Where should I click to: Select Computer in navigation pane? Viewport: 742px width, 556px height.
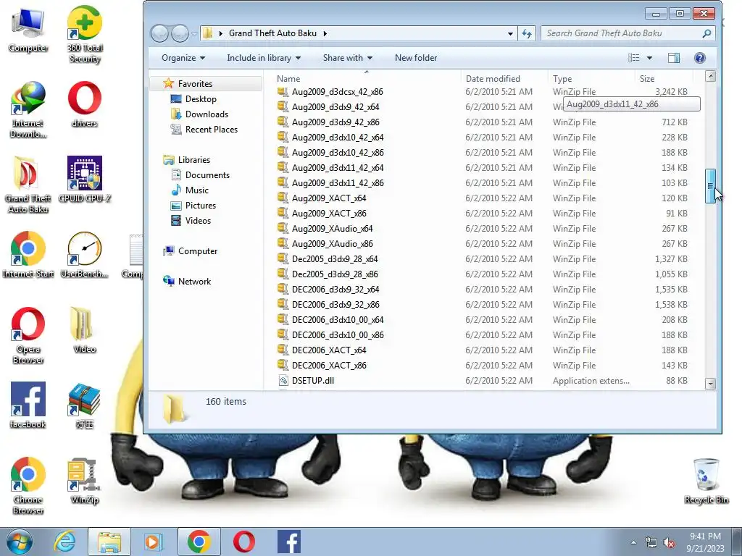coord(198,251)
